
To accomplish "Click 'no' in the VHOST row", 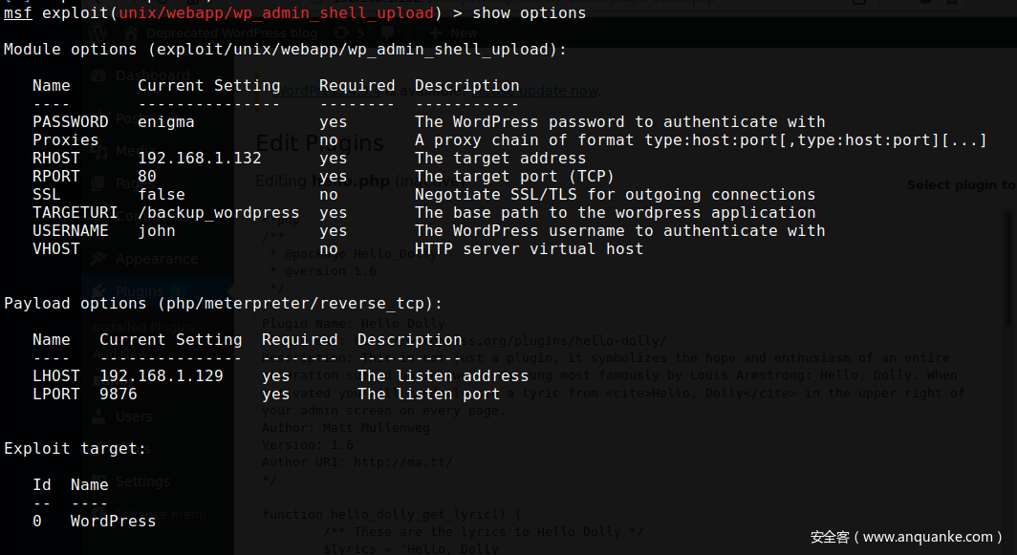I will pos(329,249).
